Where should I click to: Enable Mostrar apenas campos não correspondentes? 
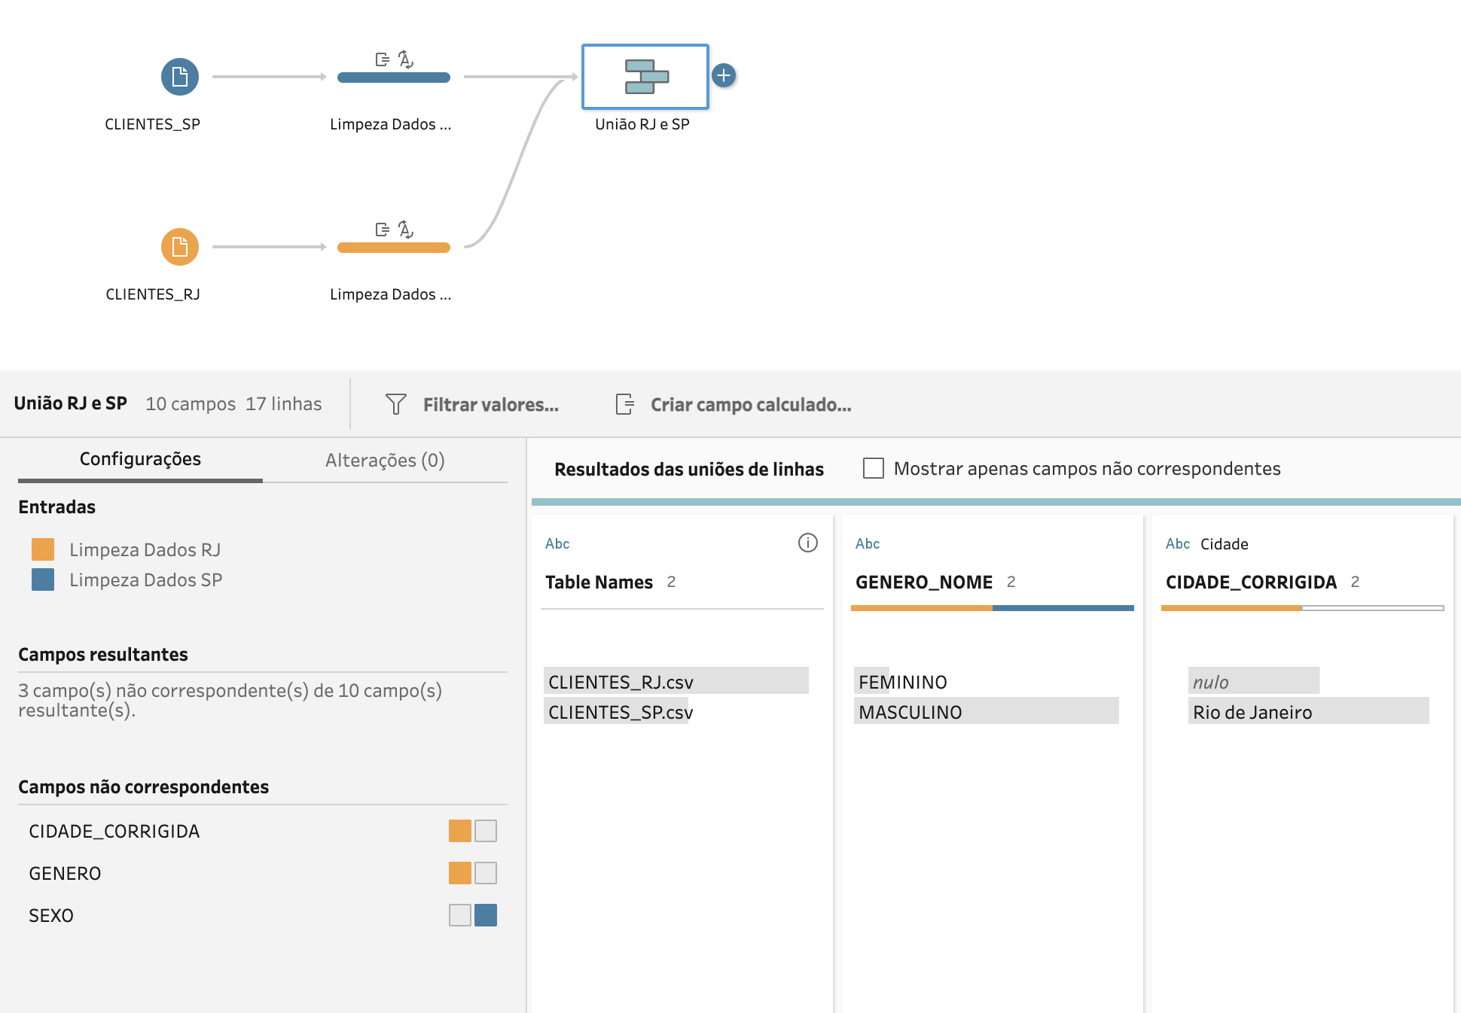click(x=874, y=468)
